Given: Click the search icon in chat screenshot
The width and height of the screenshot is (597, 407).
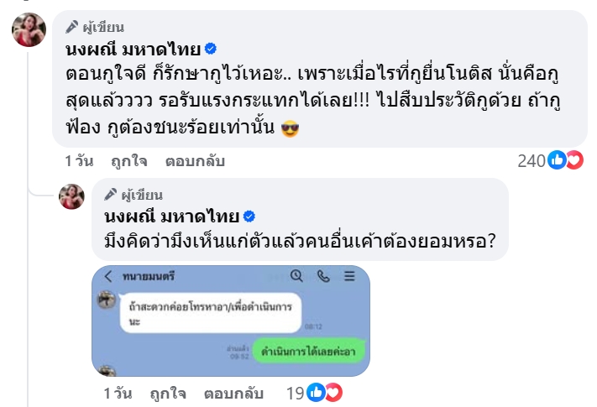Looking at the screenshot, I should pyautogui.click(x=296, y=275).
